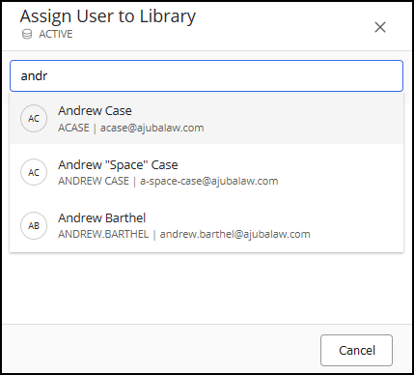Click the email andrew.barthel@ajubalaw.com
The height and width of the screenshot is (375, 414).
pyautogui.click(x=235, y=234)
